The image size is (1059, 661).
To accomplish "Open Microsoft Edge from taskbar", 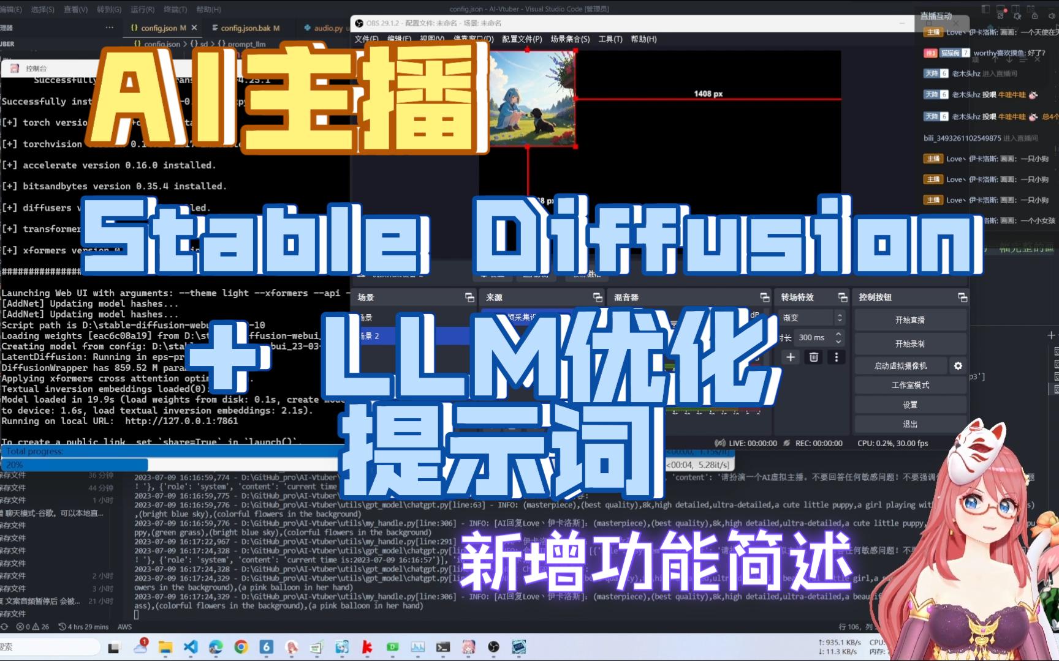I will point(216,647).
